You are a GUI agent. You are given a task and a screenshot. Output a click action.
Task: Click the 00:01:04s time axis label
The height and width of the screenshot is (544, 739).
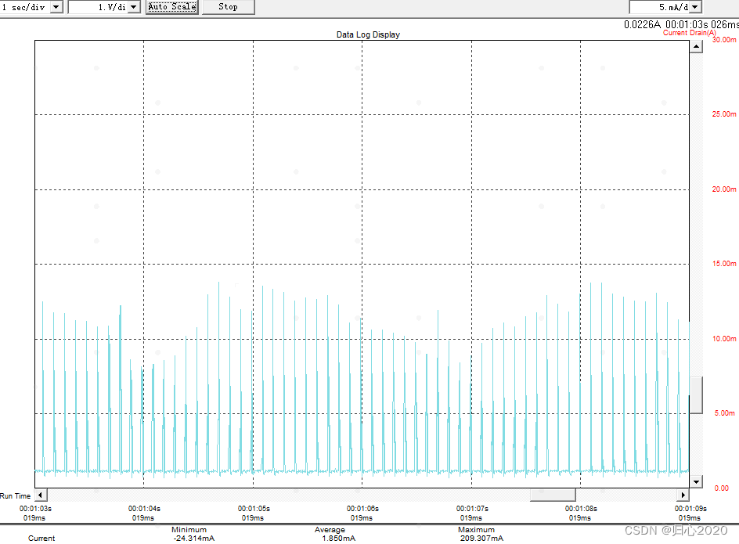point(144,509)
